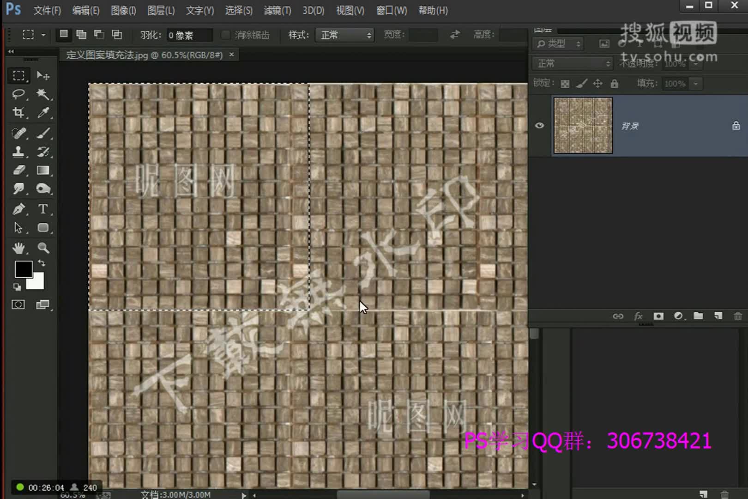Choose Add to Selection mode
Image resolution: width=748 pixels, height=499 pixels.
tap(81, 34)
